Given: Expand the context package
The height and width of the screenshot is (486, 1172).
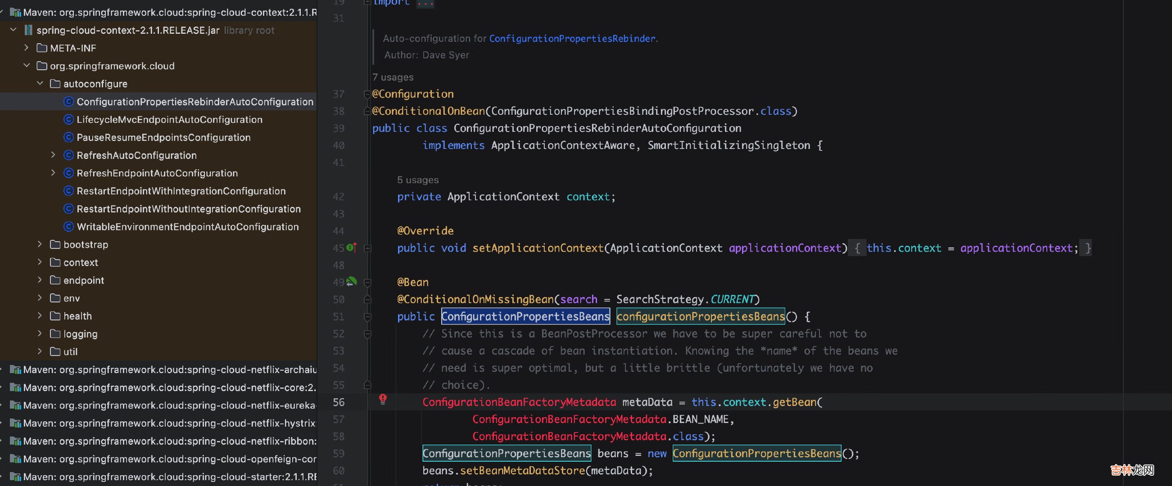Looking at the screenshot, I should pyautogui.click(x=40, y=262).
